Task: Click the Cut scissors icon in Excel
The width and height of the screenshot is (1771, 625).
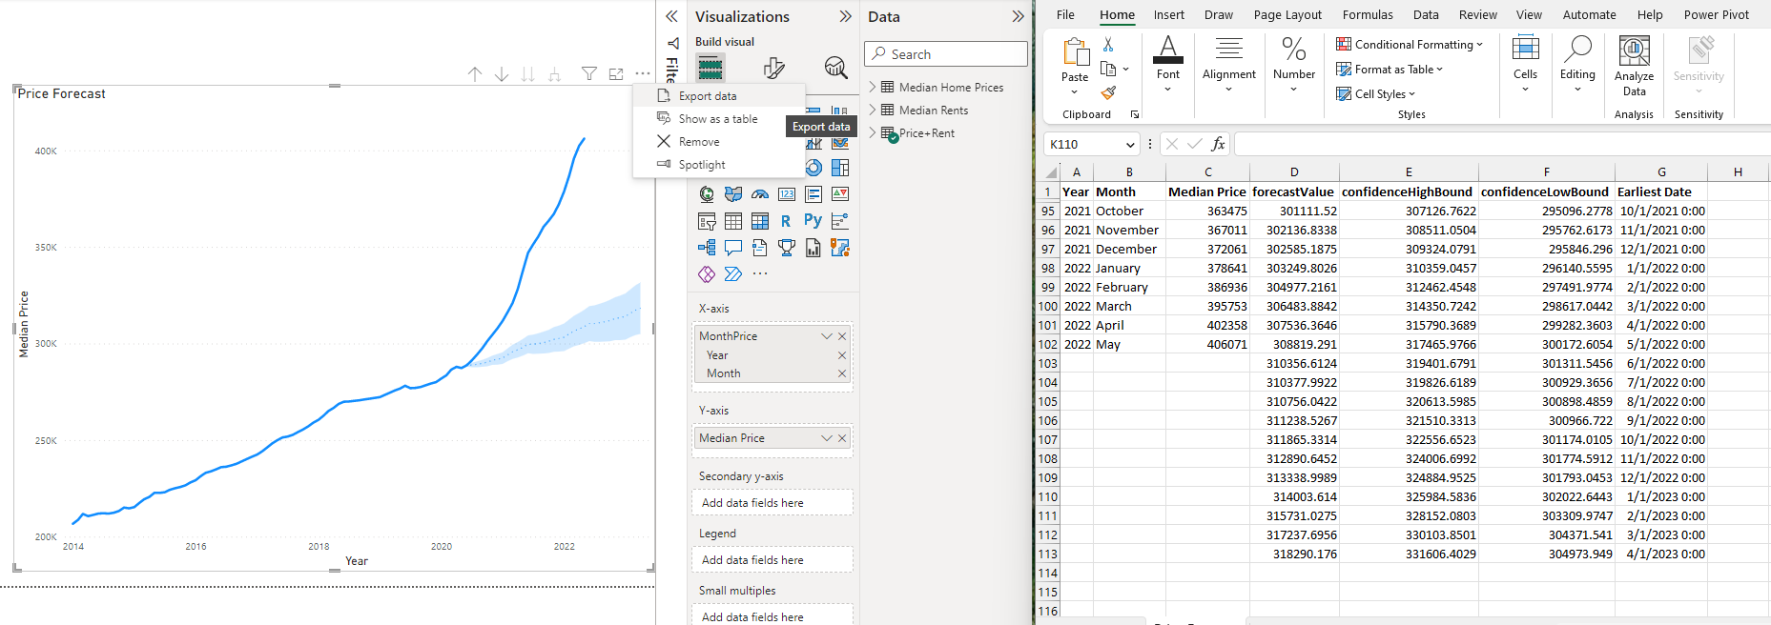Action: 1108,45
